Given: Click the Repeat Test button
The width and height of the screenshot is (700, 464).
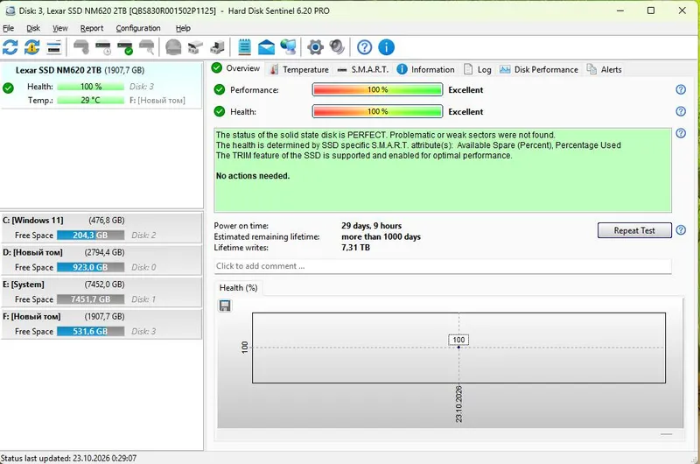Looking at the screenshot, I should click(x=634, y=230).
